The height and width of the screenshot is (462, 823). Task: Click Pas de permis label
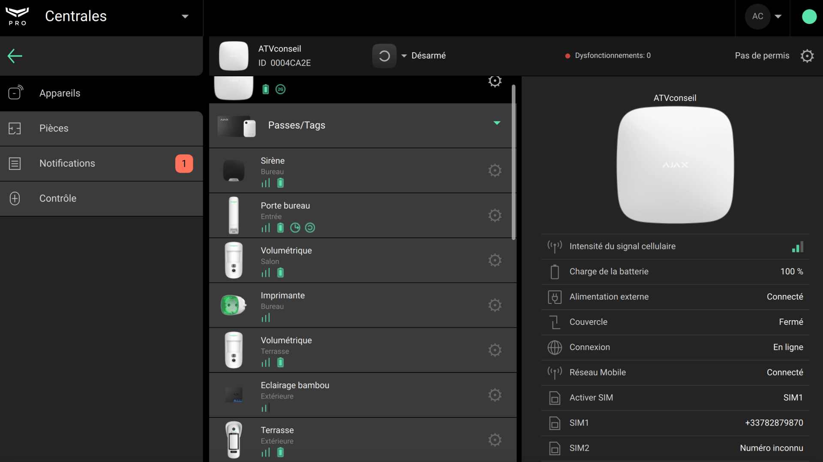[762, 56]
